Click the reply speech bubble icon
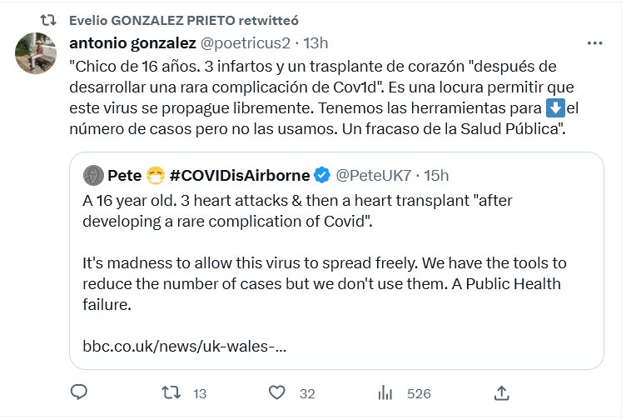626x420 pixels. coord(80,392)
